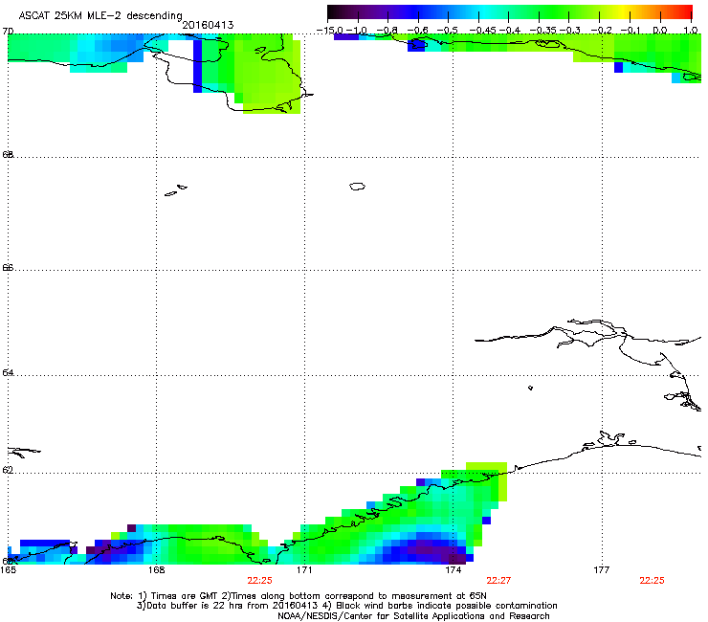Click the title 'ASCAT 25KM MLE-2 descending'
This screenshot has width=708, height=622.
pyautogui.click(x=100, y=16)
